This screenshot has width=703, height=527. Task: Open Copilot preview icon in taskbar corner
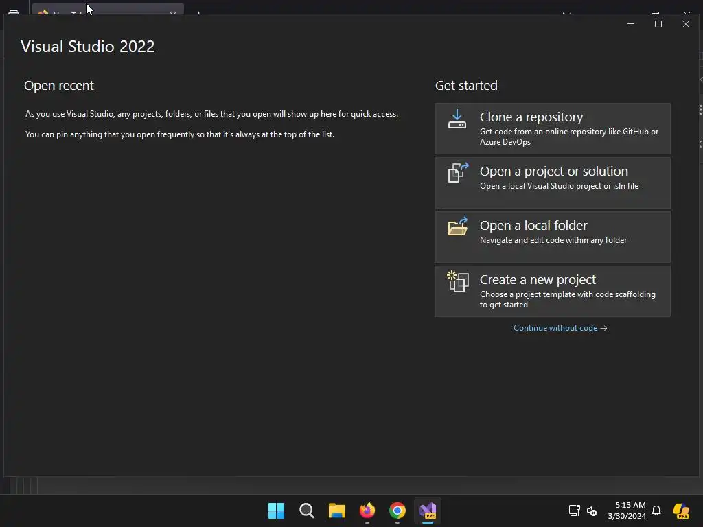682,511
